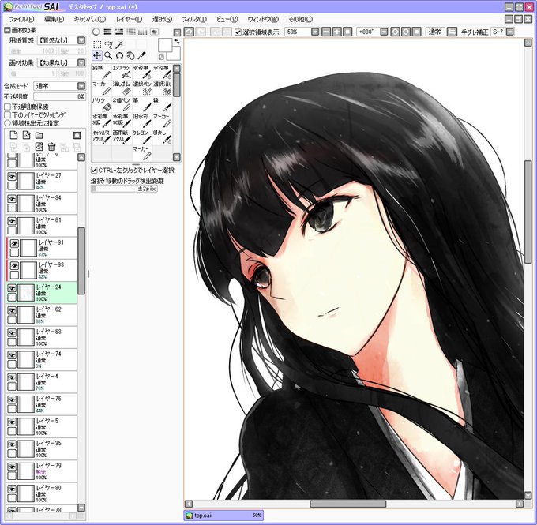Select 領域検出元に指定 radio option
537x525 pixels.
pyautogui.click(x=8, y=123)
